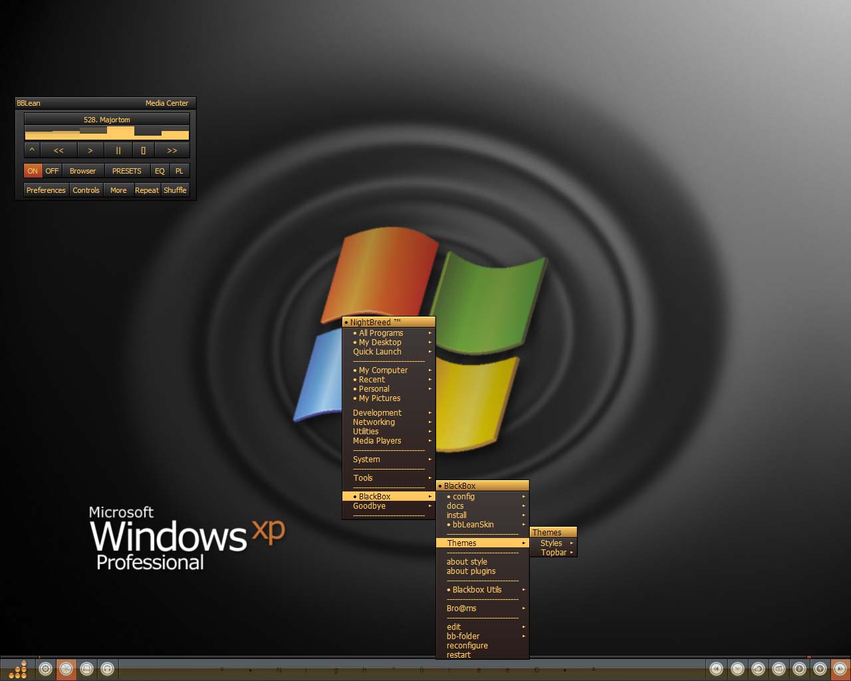Skip to next track with >> button
This screenshot has height=681, width=851.
pyautogui.click(x=172, y=150)
